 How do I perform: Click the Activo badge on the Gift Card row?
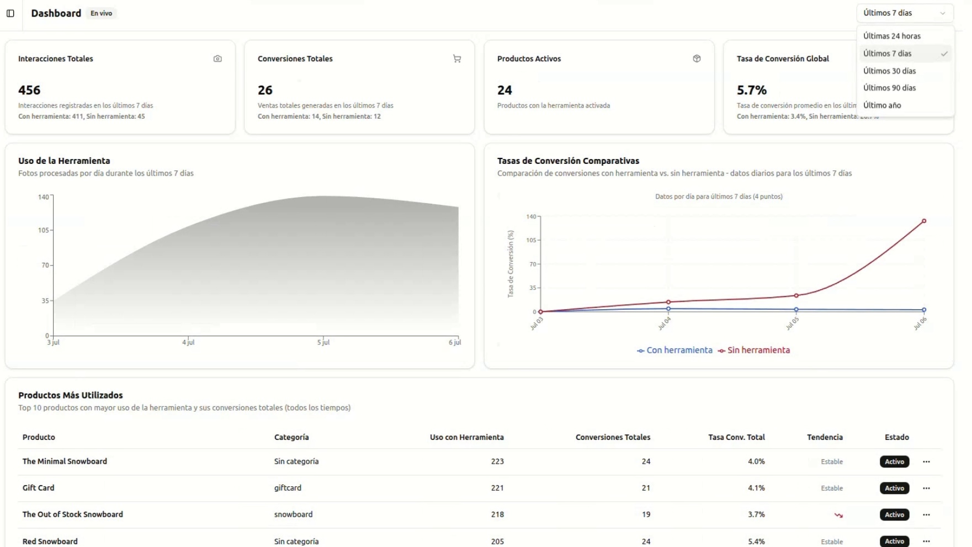pos(894,488)
